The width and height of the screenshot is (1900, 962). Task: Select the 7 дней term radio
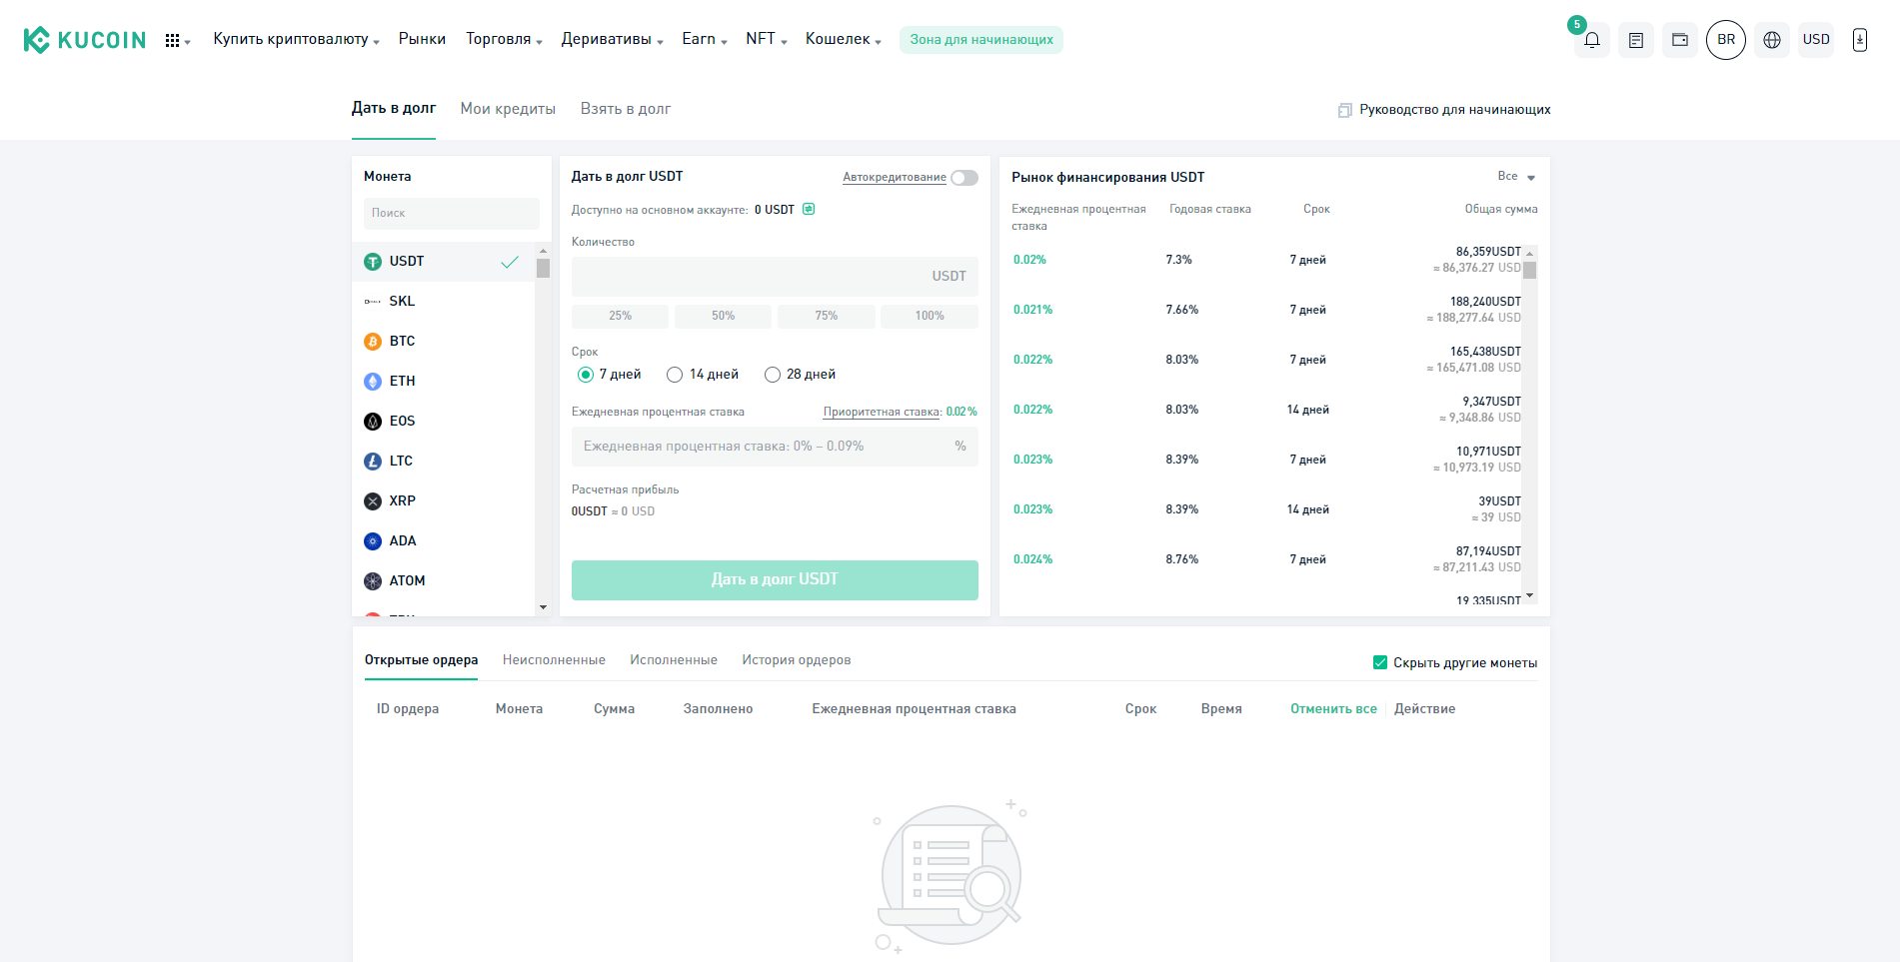(x=586, y=375)
